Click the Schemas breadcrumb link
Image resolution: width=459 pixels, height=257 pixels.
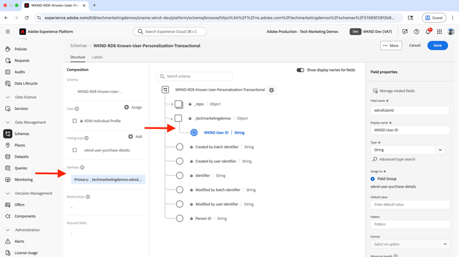coord(78,46)
